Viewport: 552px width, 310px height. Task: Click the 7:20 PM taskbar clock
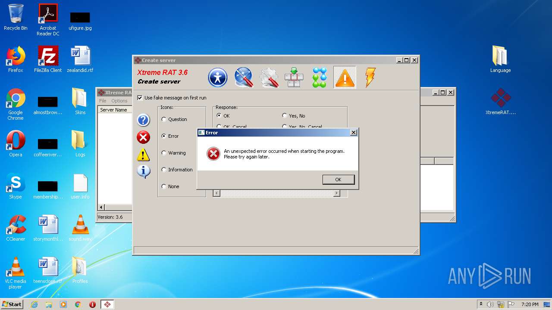pyautogui.click(x=530, y=304)
